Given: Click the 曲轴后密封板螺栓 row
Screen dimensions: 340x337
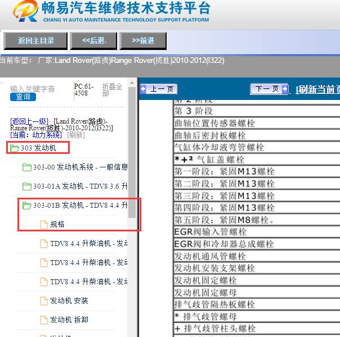Looking at the screenshot, I should coord(257,135).
